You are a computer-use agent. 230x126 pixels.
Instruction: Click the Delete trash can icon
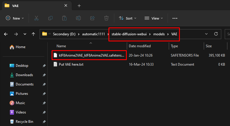coord(106,18)
